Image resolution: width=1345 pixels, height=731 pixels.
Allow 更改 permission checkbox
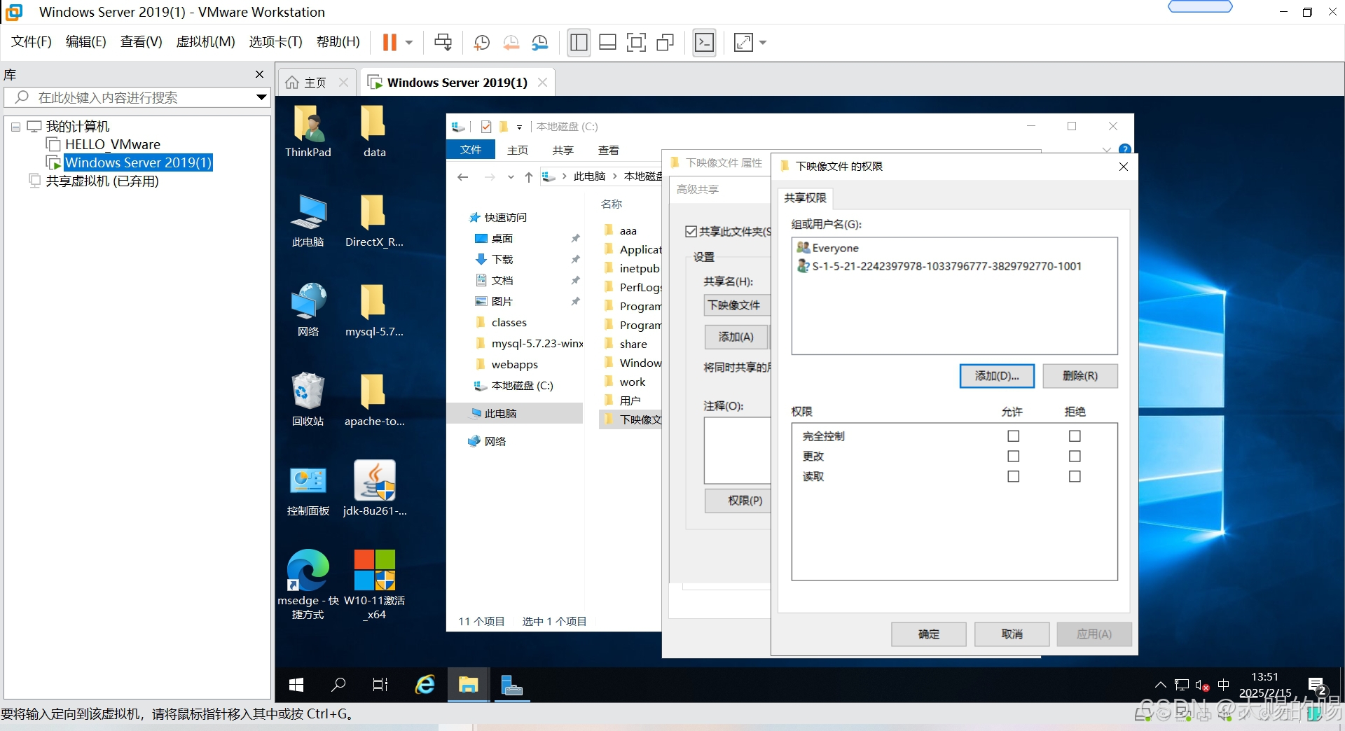[1013, 457]
